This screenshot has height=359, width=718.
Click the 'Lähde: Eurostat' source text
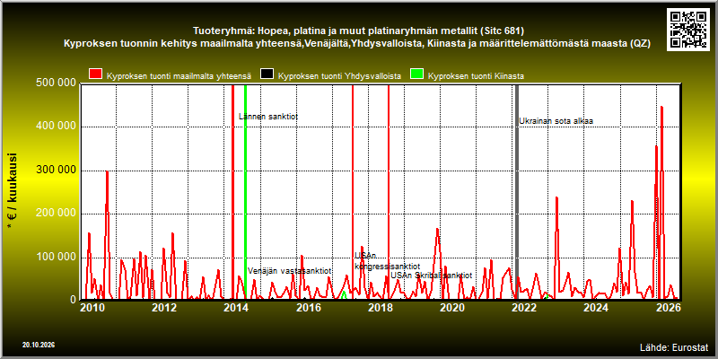674,346
